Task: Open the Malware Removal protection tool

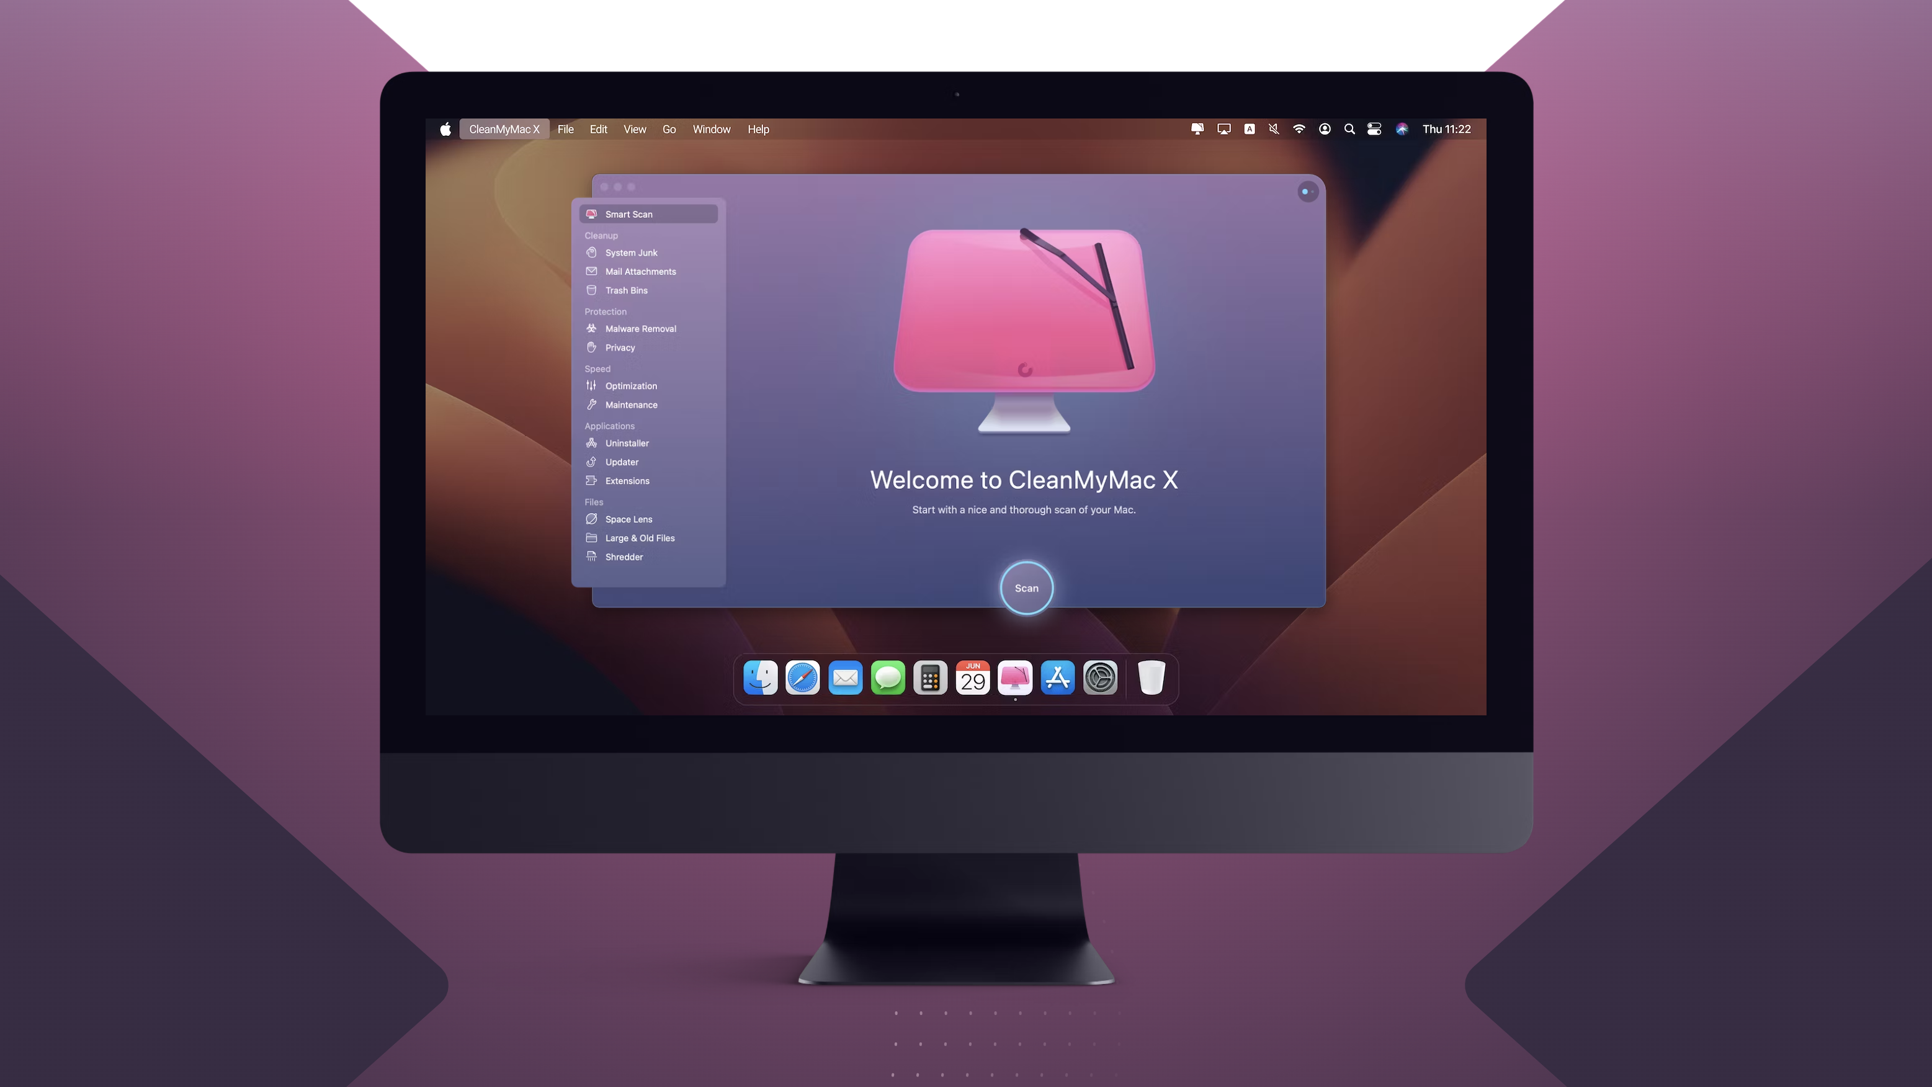Action: point(641,328)
